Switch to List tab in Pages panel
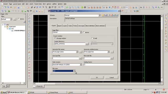This screenshot has width=168, height=94. 8,86
